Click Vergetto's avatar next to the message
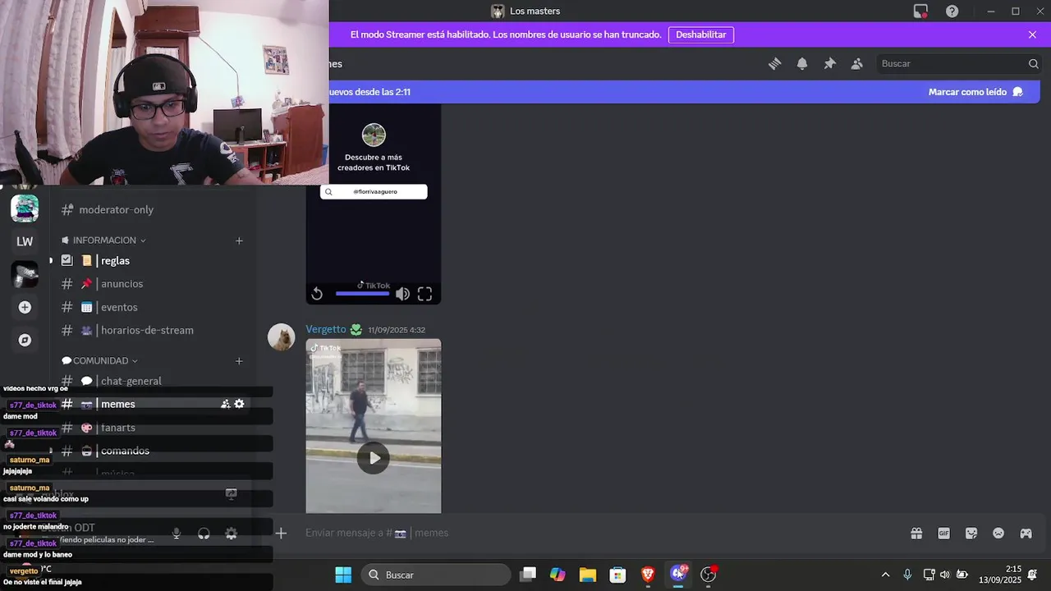Screen dimensions: 1051x591 pyautogui.click(x=282, y=337)
